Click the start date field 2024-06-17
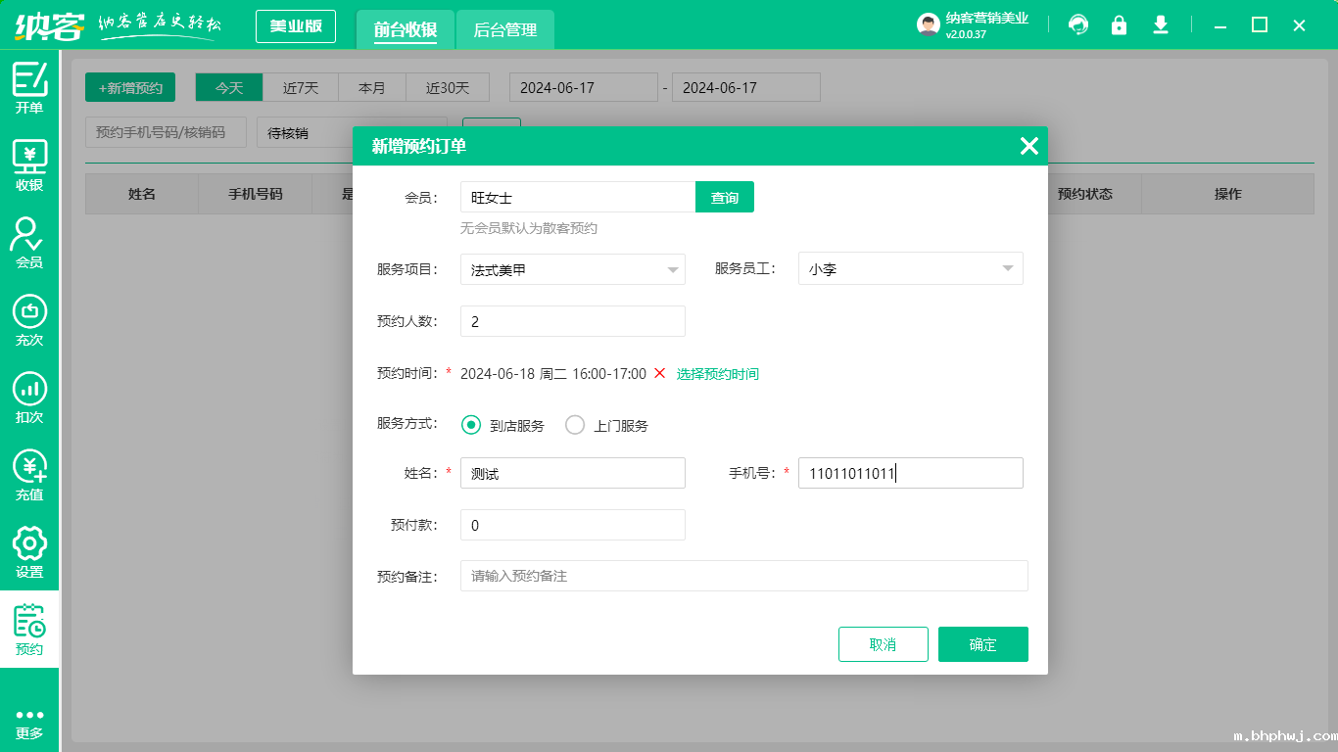This screenshot has width=1338, height=752. [584, 87]
